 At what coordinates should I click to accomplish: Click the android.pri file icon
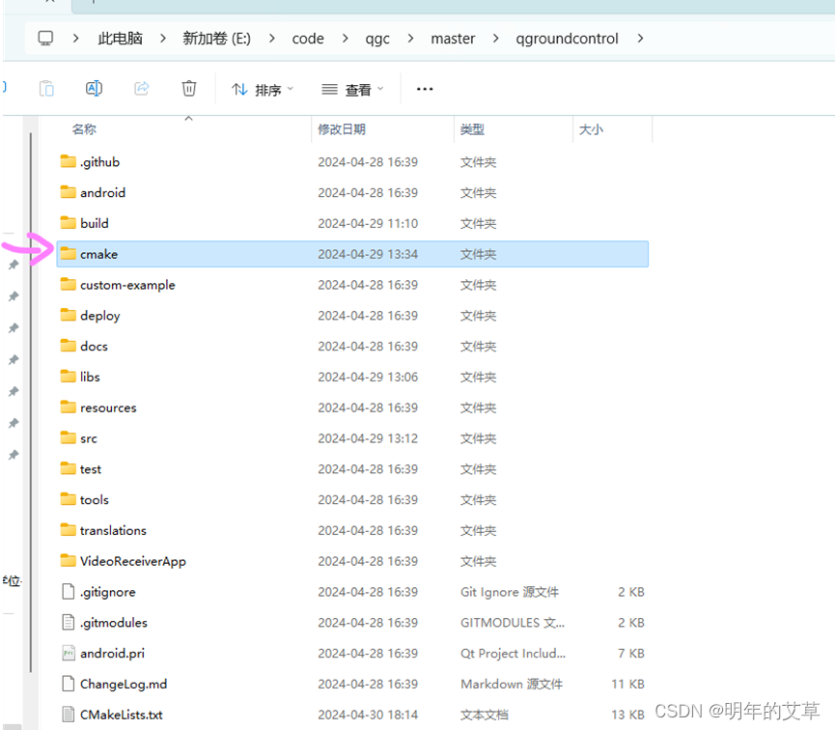click(x=69, y=654)
